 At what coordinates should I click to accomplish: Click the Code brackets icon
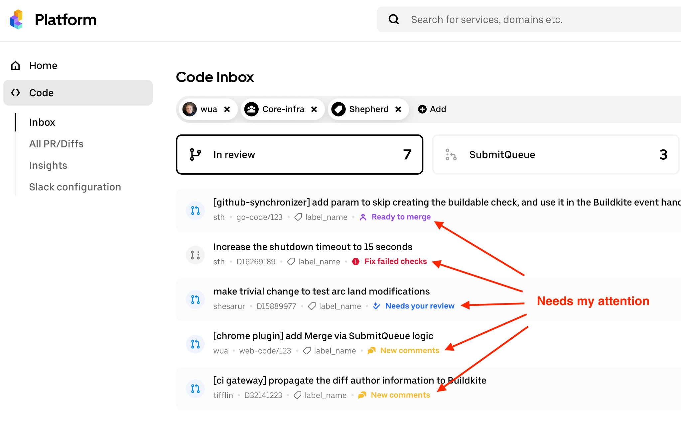pyautogui.click(x=15, y=93)
